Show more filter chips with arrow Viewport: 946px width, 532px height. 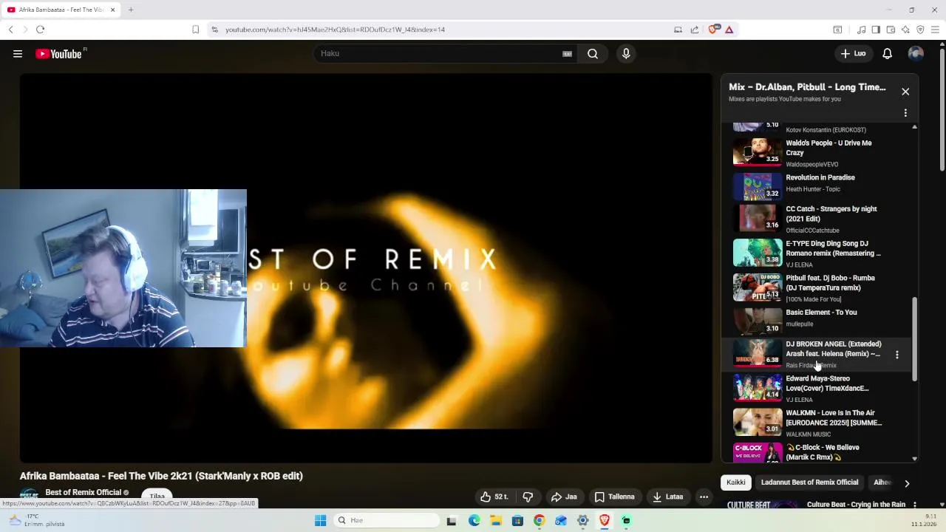907,483
